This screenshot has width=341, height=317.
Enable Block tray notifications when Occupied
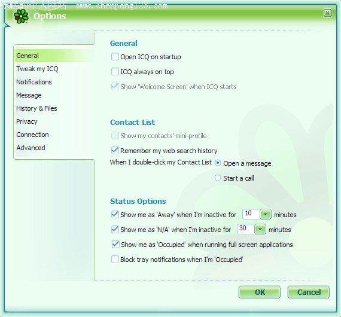pos(115,260)
